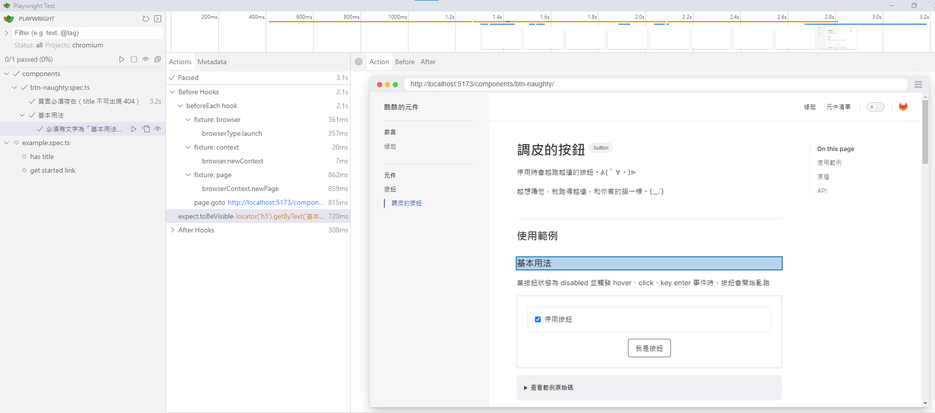Screen dimensions: 935x413
Task: Toggle watch all eye icon
Action: pyautogui.click(x=146, y=59)
